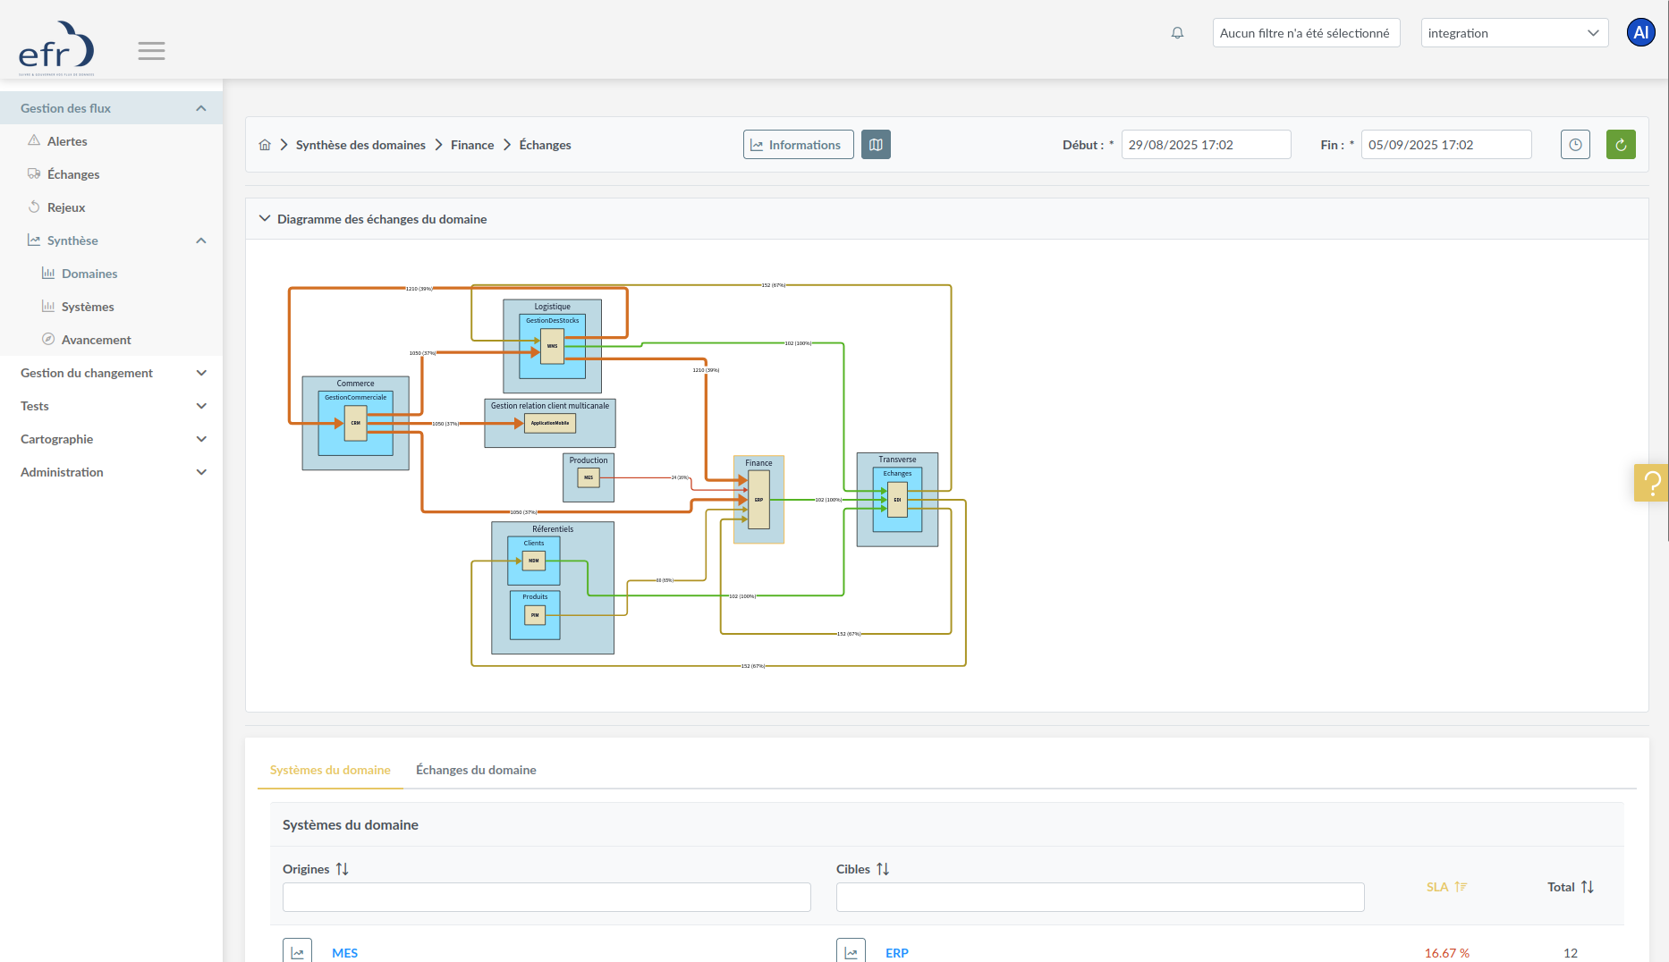Click the chart icon beside ERP
The image size is (1669, 962).
click(851, 951)
